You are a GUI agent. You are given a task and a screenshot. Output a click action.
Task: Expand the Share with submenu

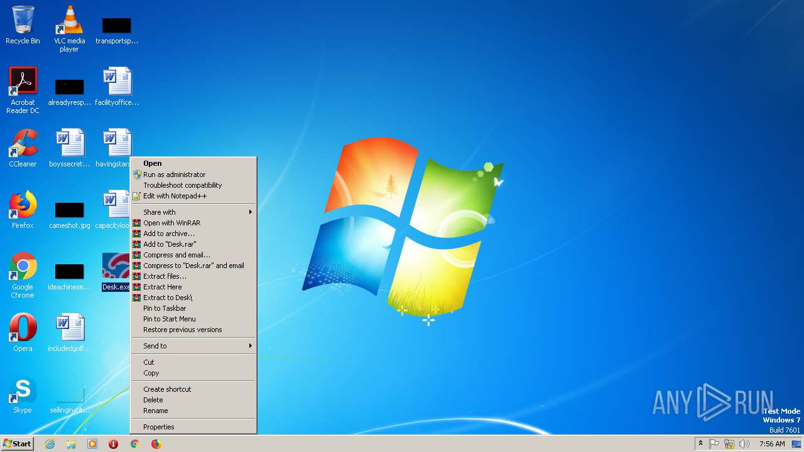pos(193,212)
